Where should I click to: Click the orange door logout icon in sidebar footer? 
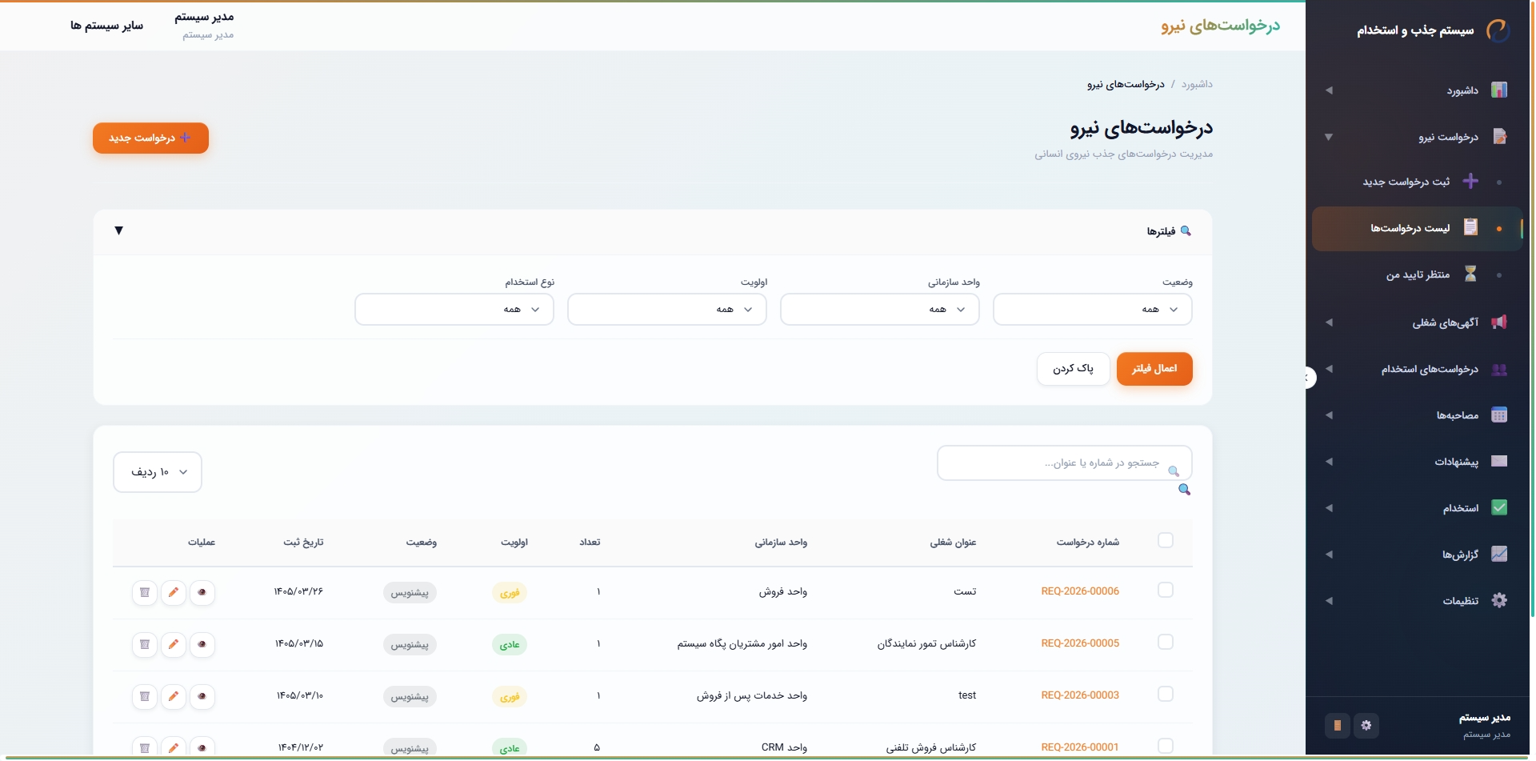[1338, 726]
